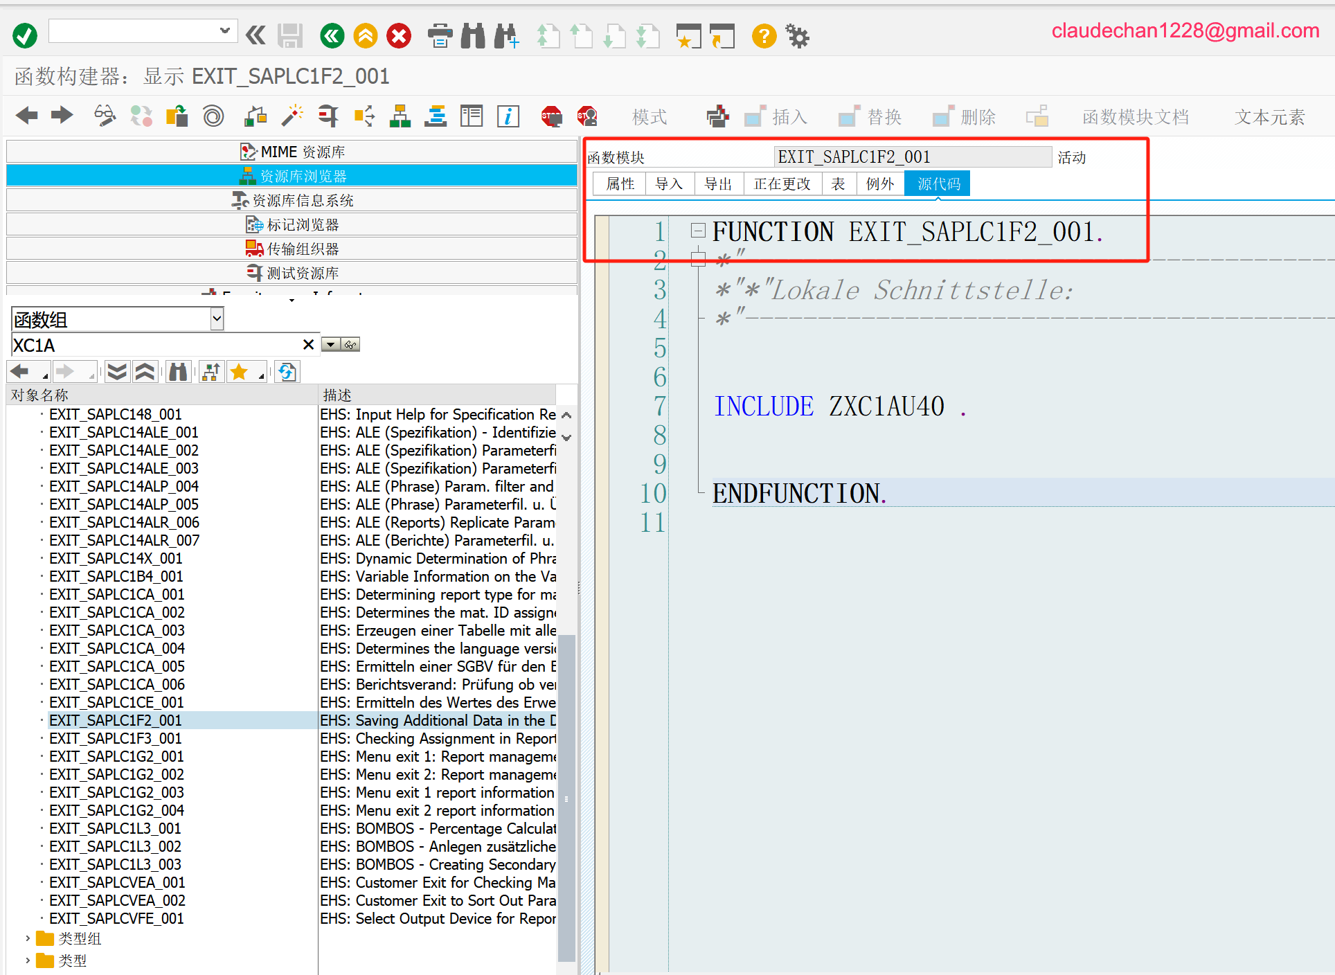Switch to the 属性 tab

pyautogui.click(x=620, y=184)
